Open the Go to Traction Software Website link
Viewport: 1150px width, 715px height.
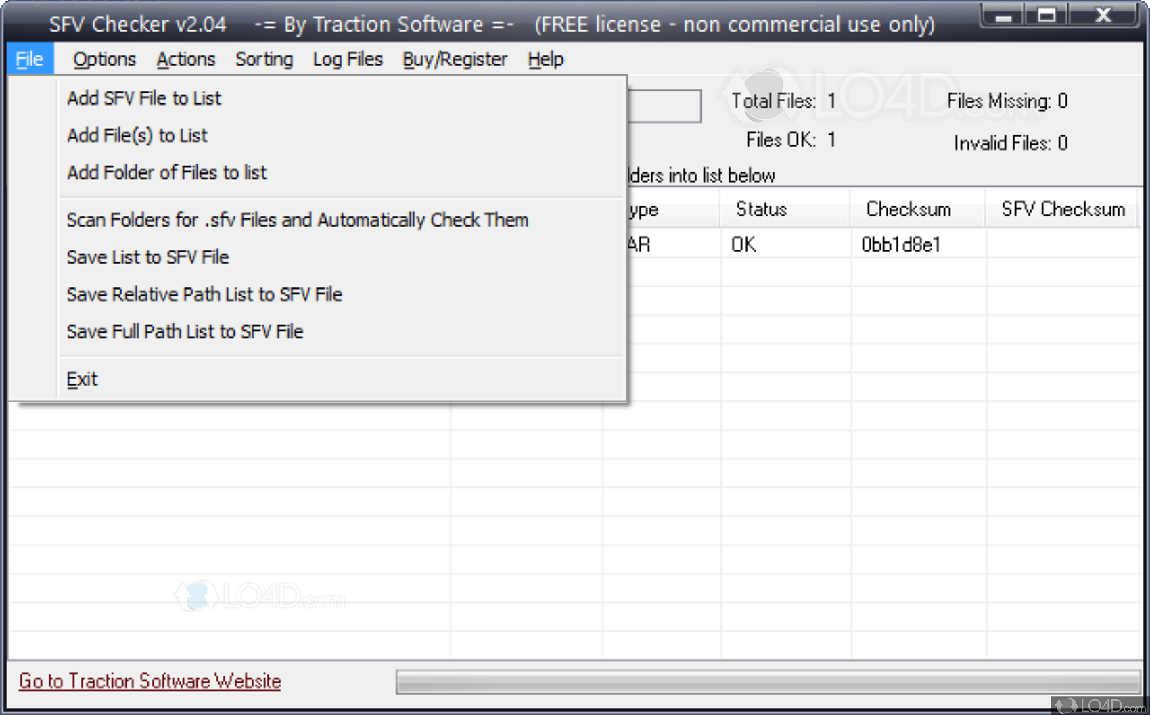(149, 681)
